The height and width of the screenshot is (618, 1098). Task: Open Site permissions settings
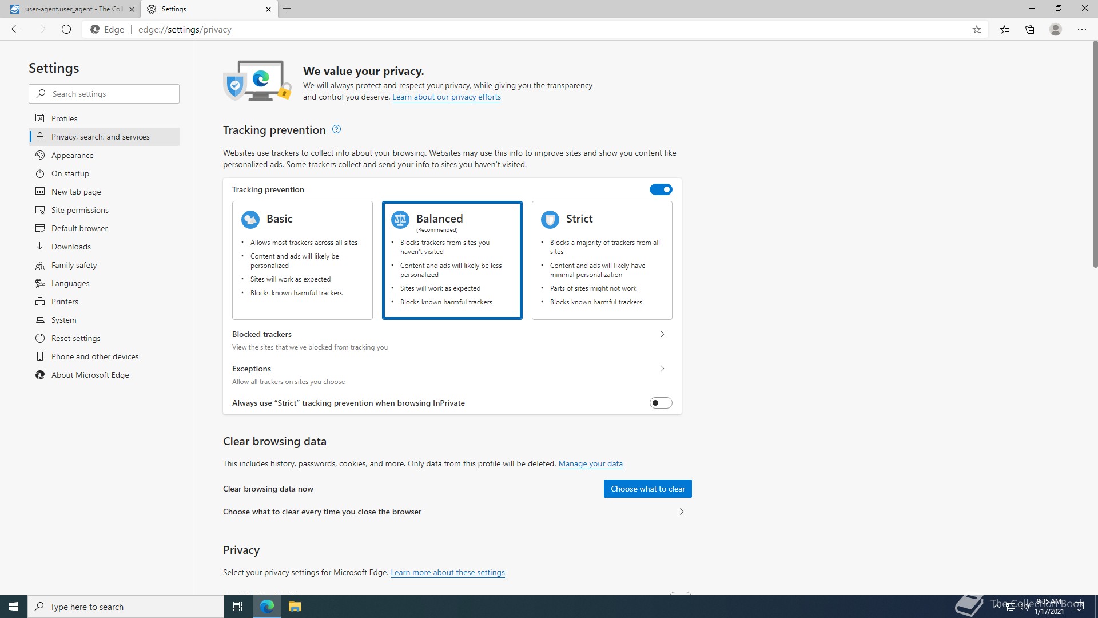[104, 210]
